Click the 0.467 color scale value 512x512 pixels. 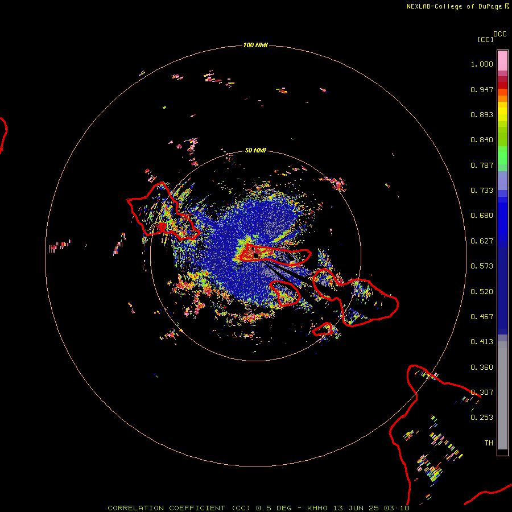click(482, 317)
